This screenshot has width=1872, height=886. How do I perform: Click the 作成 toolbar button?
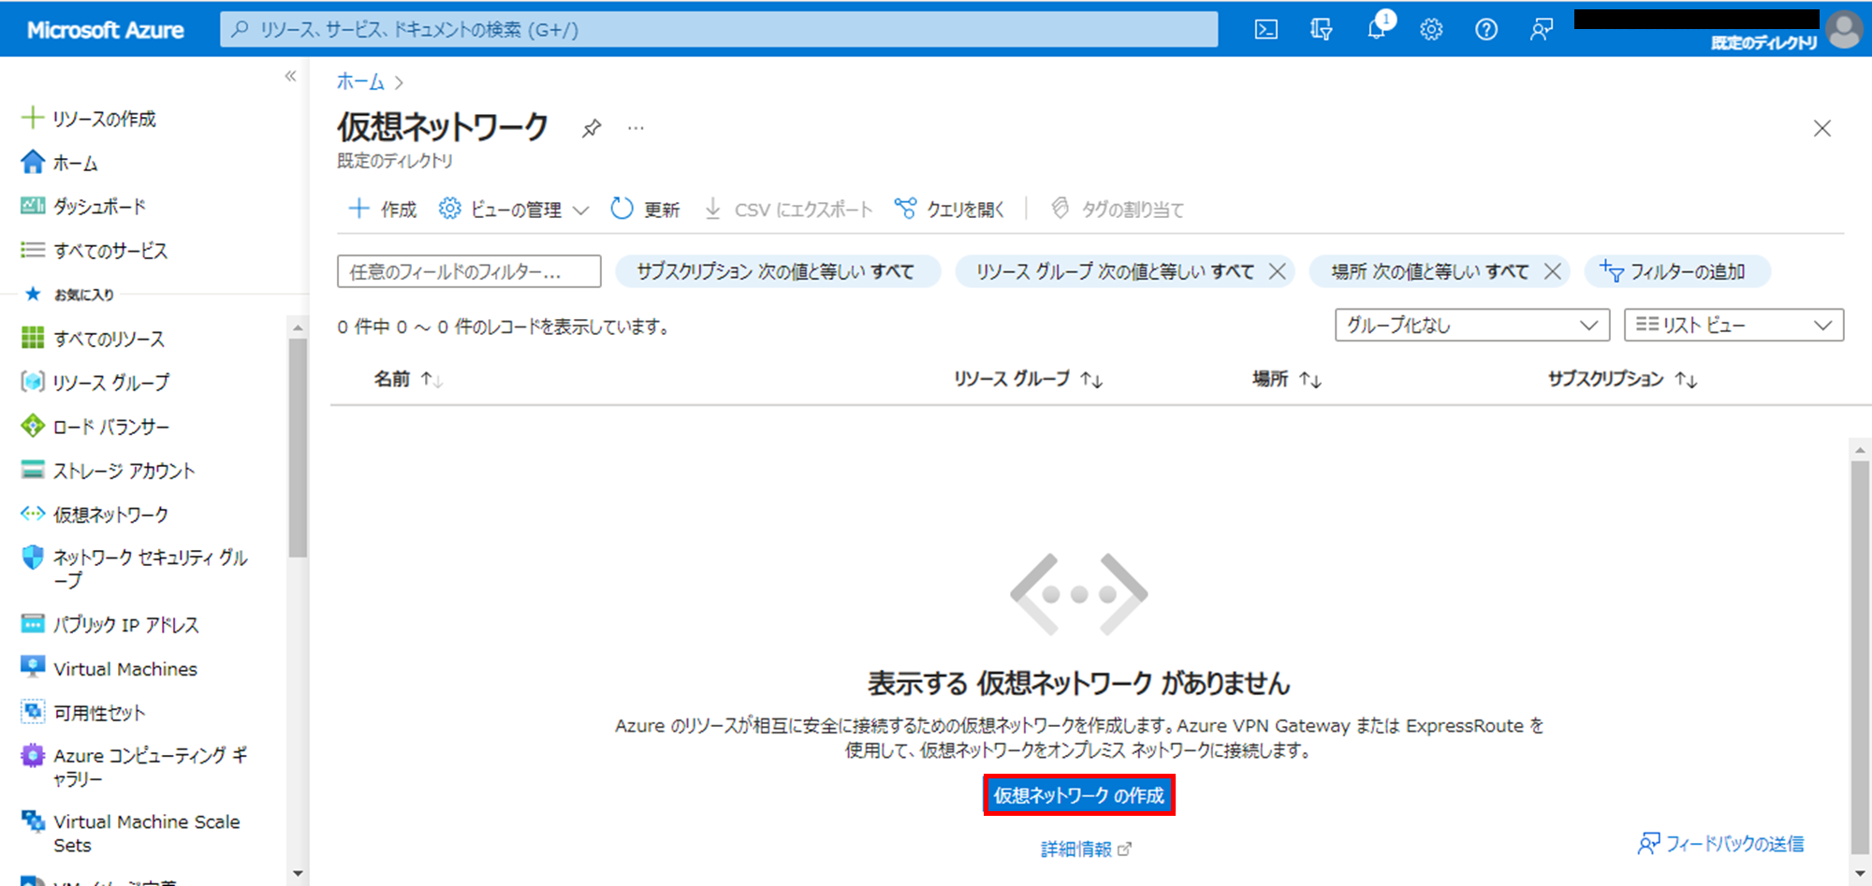(x=383, y=210)
